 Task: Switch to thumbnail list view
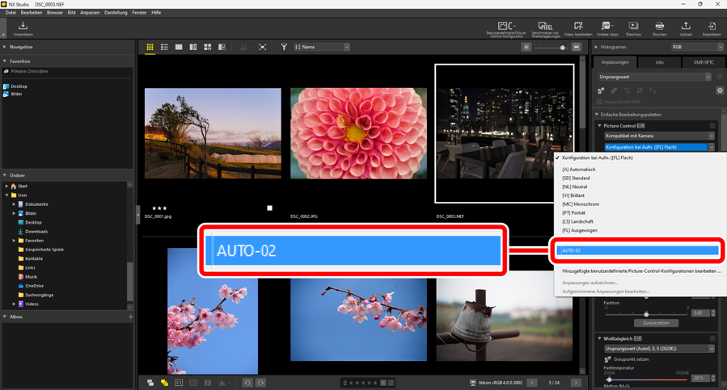tap(164, 48)
